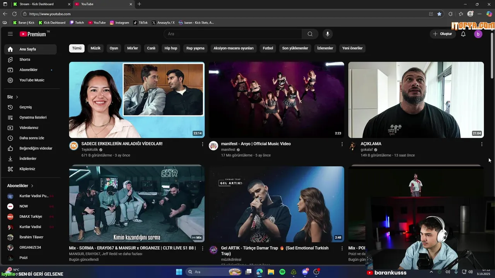The image size is (495, 278).
Task: Select the Hip hop filter chip
Action: coord(171,48)
